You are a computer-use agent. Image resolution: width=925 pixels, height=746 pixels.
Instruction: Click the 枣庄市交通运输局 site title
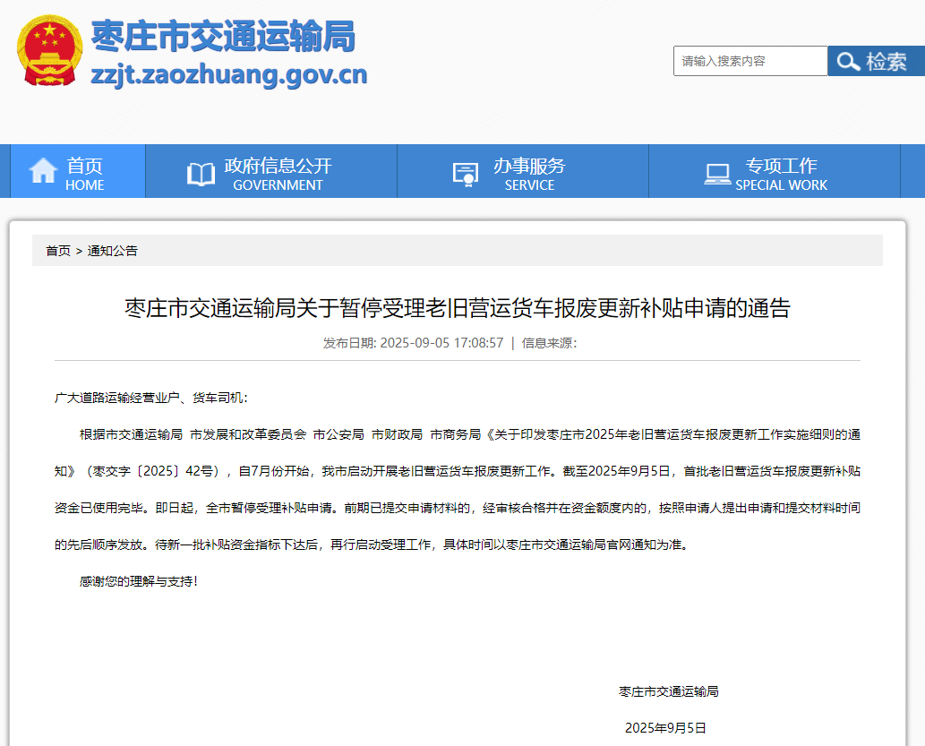point(223,36)
